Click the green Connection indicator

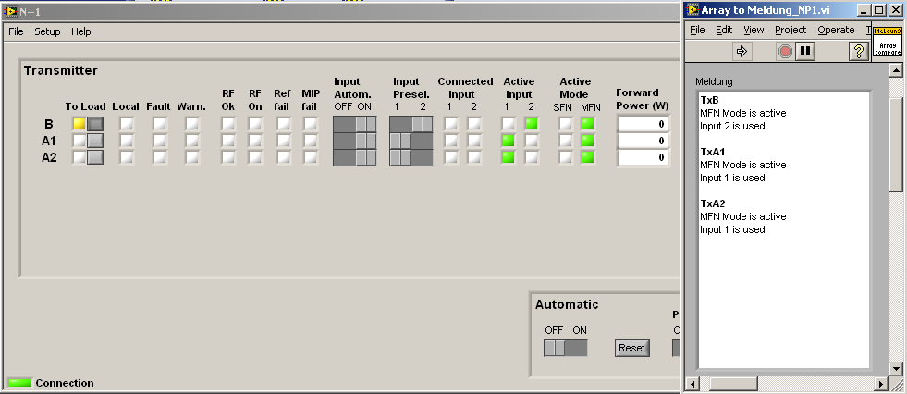pyautogui.click(x=20, y=382)
